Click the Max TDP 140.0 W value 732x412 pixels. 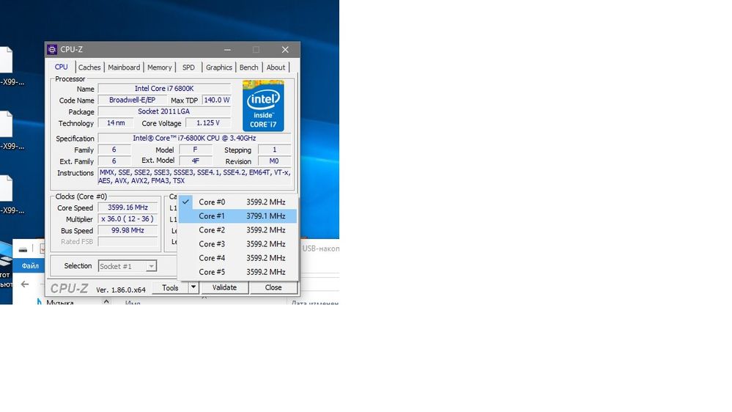tap(217, 100)
